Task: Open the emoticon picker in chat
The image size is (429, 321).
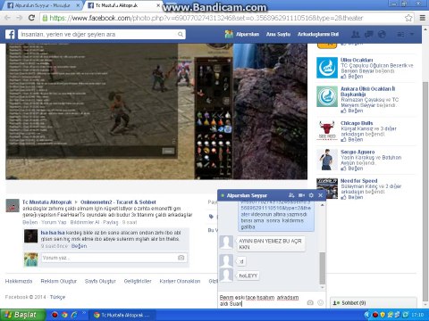Action: pos(321,302)
